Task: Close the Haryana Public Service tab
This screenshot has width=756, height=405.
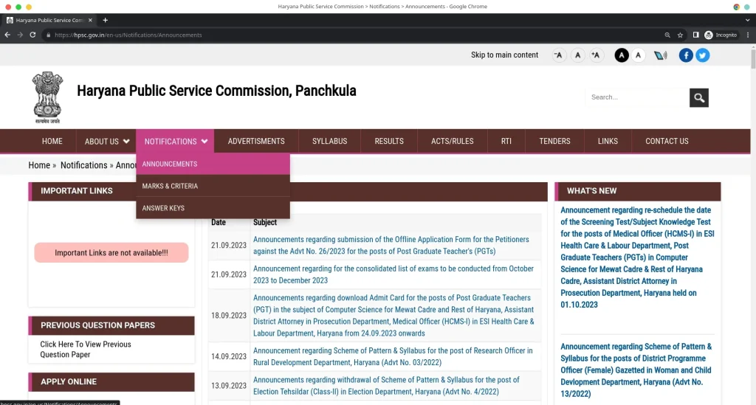Action: (90, 20)
